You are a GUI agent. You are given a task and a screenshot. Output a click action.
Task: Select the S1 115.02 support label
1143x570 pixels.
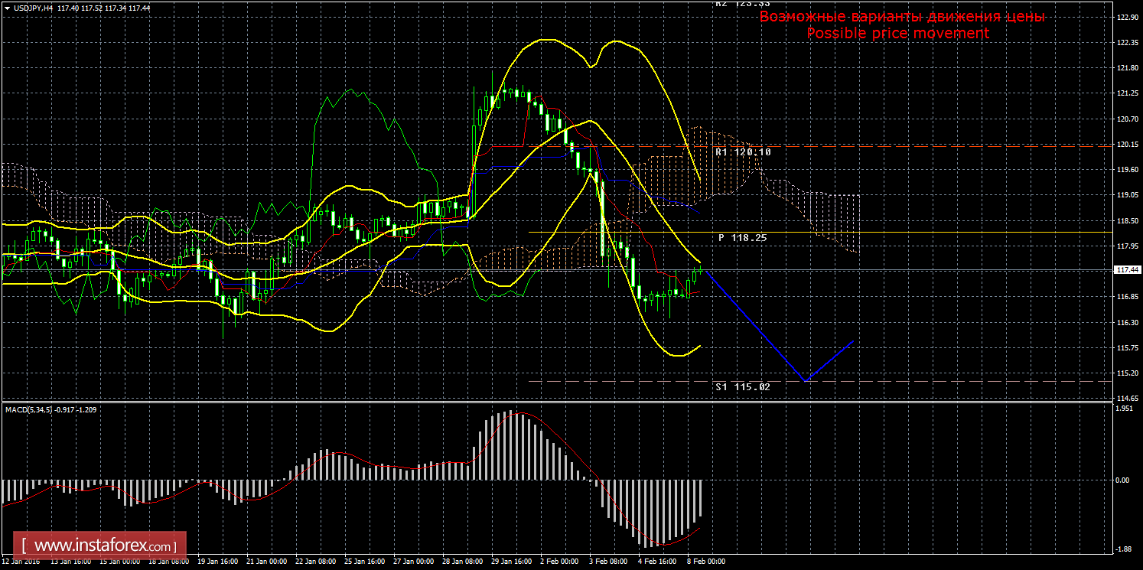tap(742, 387)
